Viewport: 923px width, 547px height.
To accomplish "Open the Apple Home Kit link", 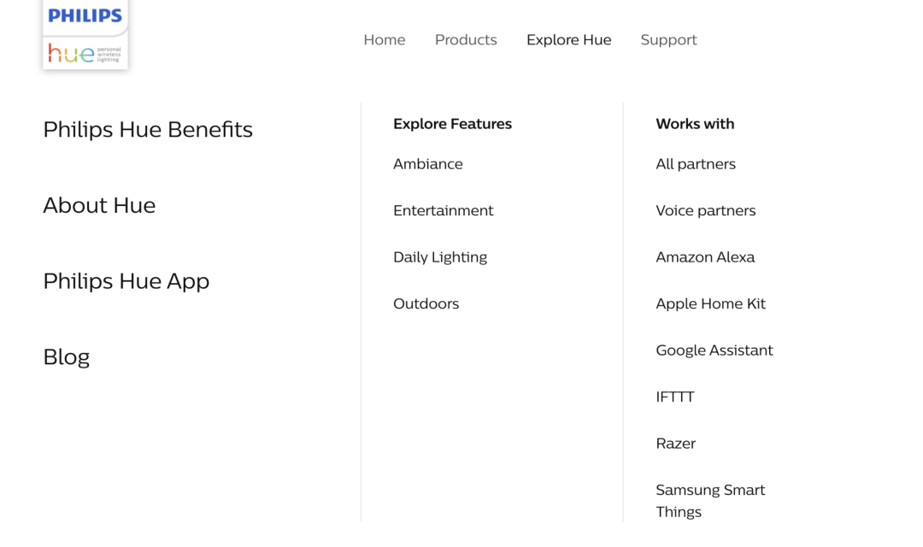I will pyautogui.click(x=710, y=303).
